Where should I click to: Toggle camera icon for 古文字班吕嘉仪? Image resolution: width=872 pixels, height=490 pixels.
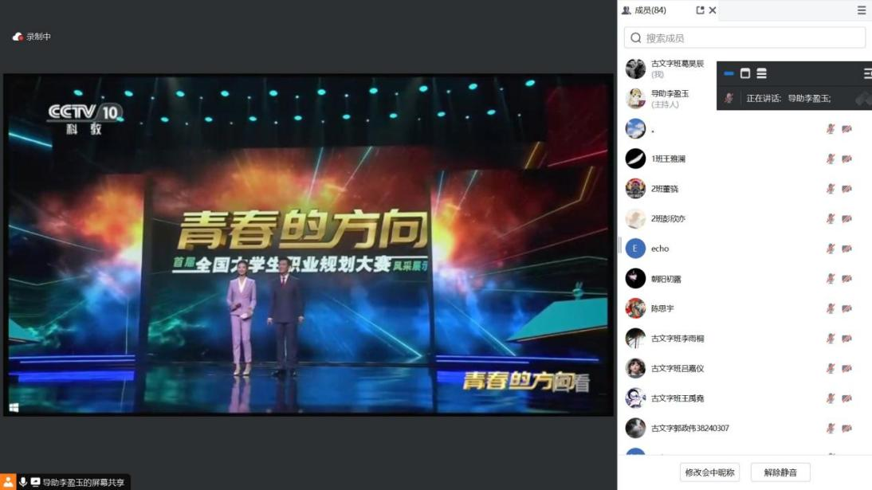pos(846,368)
